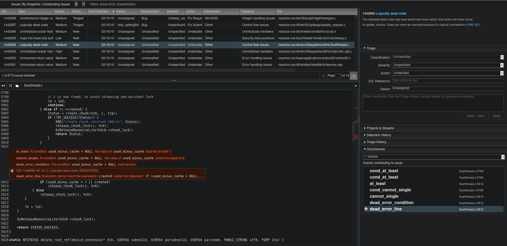Click the dead_error_line defect marker icon
The image size is (507, 246).
click(x=366, y=209)
